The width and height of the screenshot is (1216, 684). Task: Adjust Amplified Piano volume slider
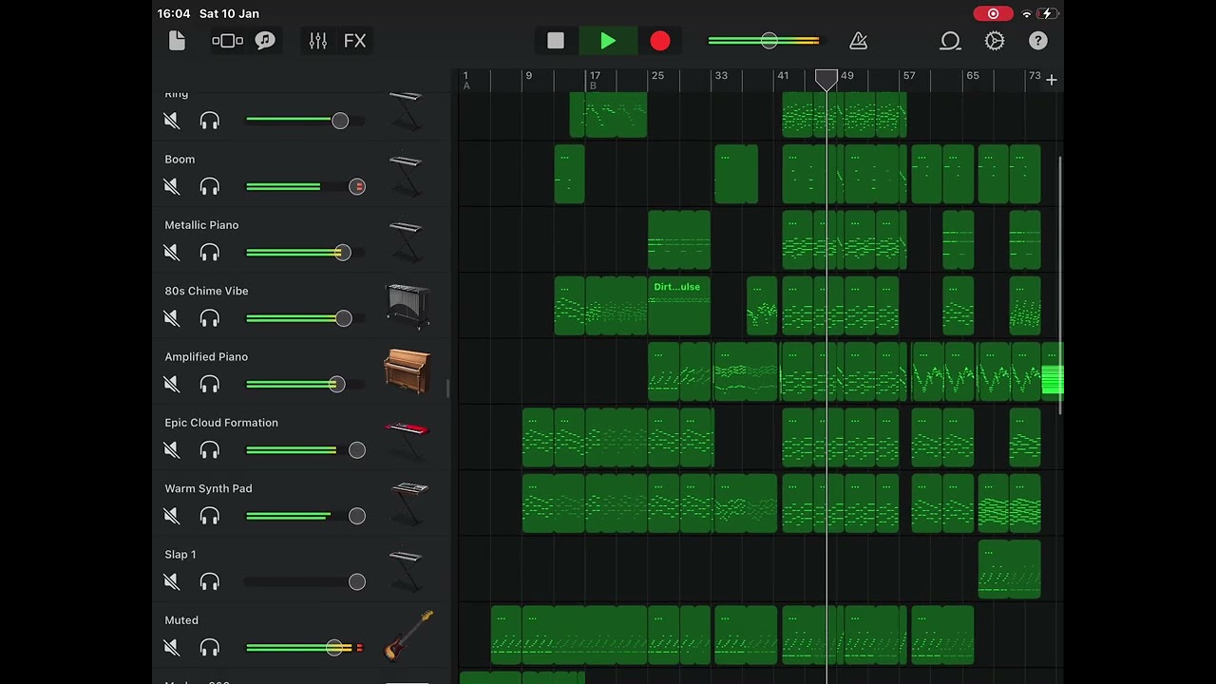305,384
